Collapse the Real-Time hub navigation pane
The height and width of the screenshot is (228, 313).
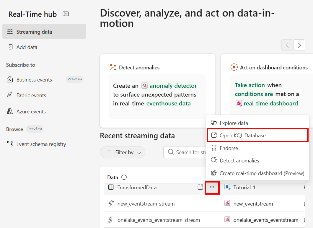[x=66, y=14]
